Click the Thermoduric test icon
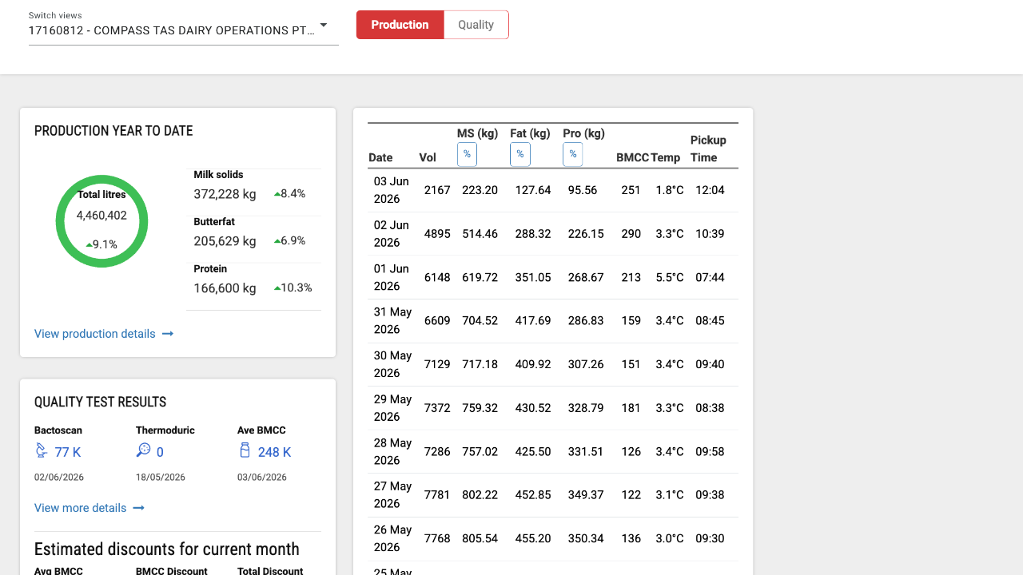Screen dimensions: 1023x575 click(x=143, y=450)
